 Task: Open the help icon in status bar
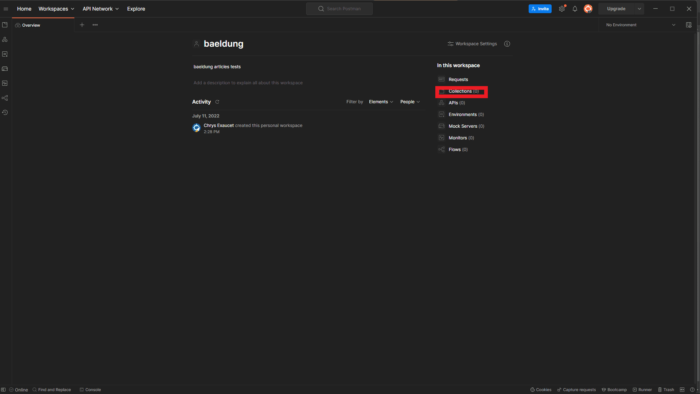coord(692,390)
